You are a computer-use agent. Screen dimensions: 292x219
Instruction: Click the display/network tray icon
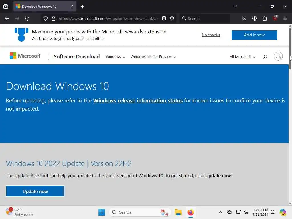[238, 212]
